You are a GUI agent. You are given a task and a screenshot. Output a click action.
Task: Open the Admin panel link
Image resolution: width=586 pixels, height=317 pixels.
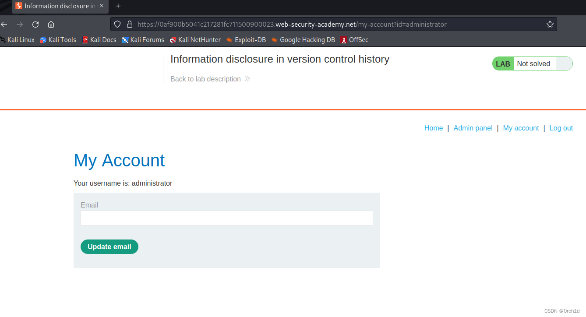coord(473,128)
